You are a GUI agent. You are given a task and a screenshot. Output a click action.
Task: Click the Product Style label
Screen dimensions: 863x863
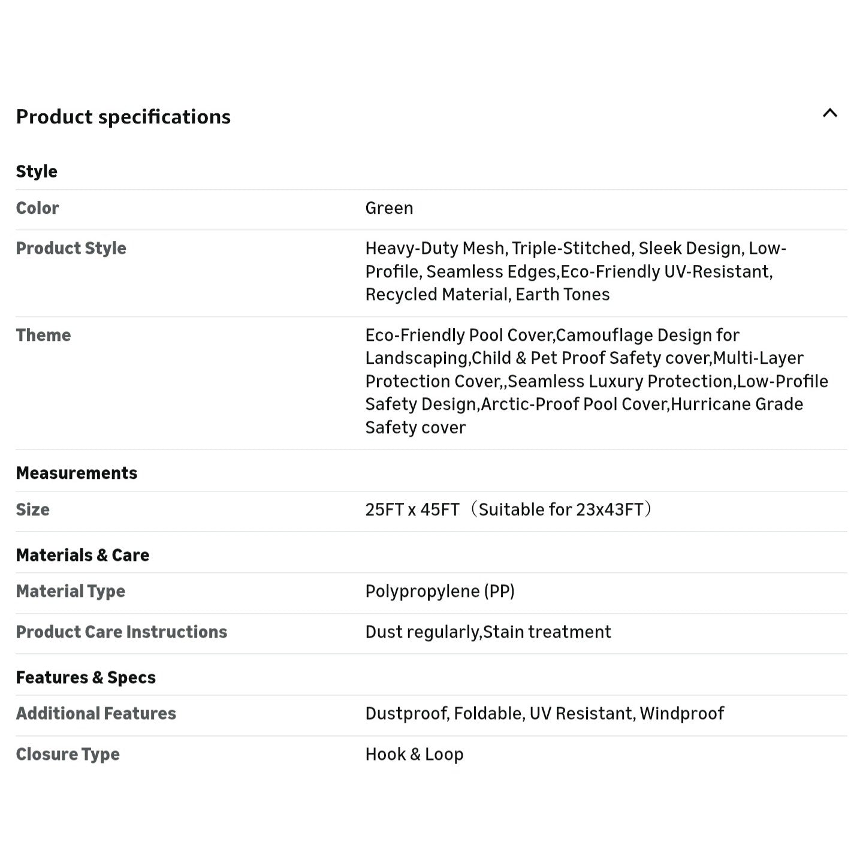(71, 248)
